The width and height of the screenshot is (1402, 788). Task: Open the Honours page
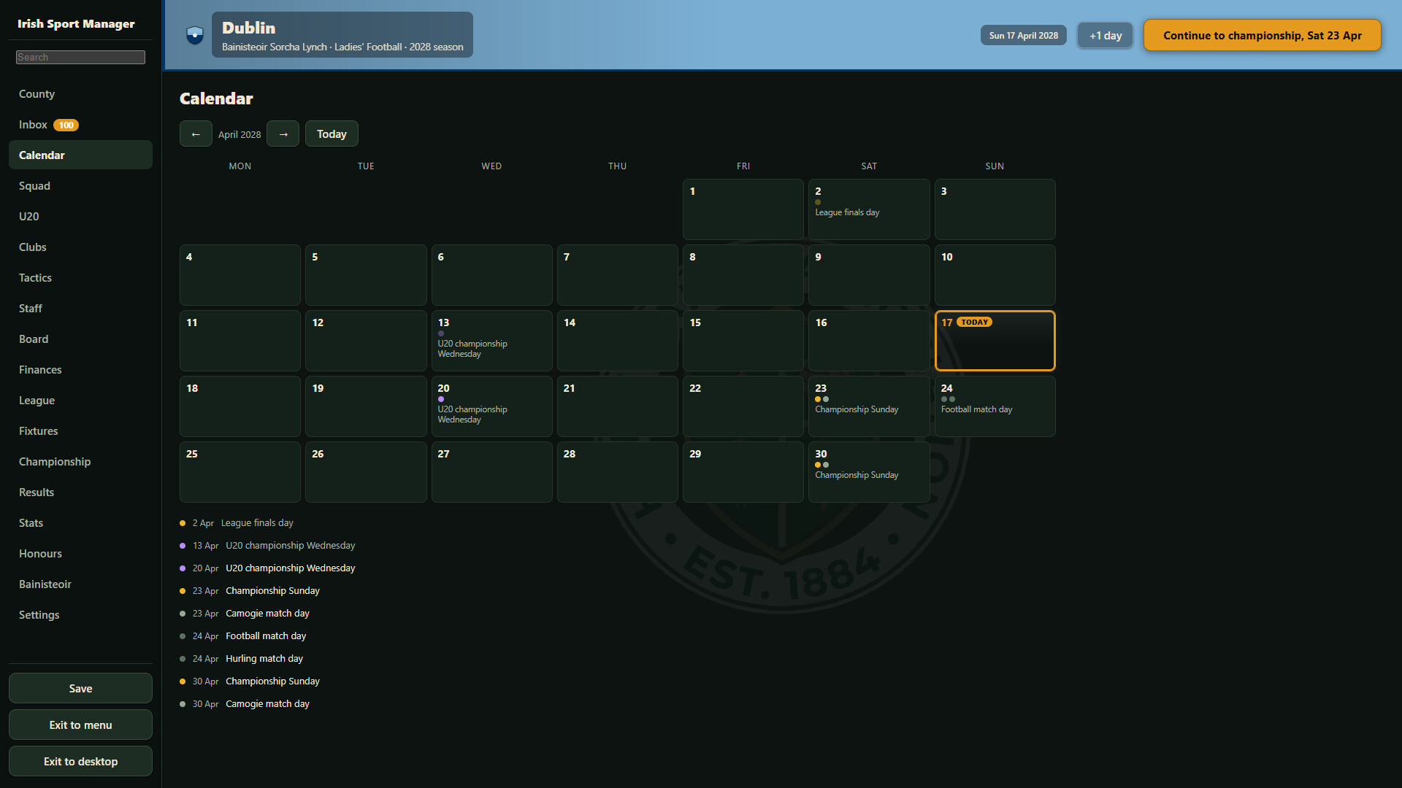tap(80, 554)
